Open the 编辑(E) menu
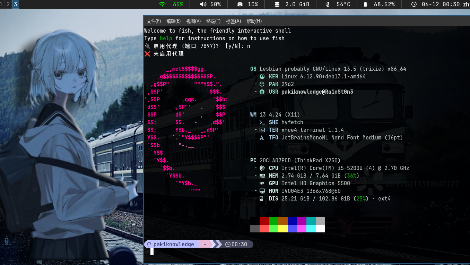This screenshot has height=265, width=470. [x=173, y=21]
